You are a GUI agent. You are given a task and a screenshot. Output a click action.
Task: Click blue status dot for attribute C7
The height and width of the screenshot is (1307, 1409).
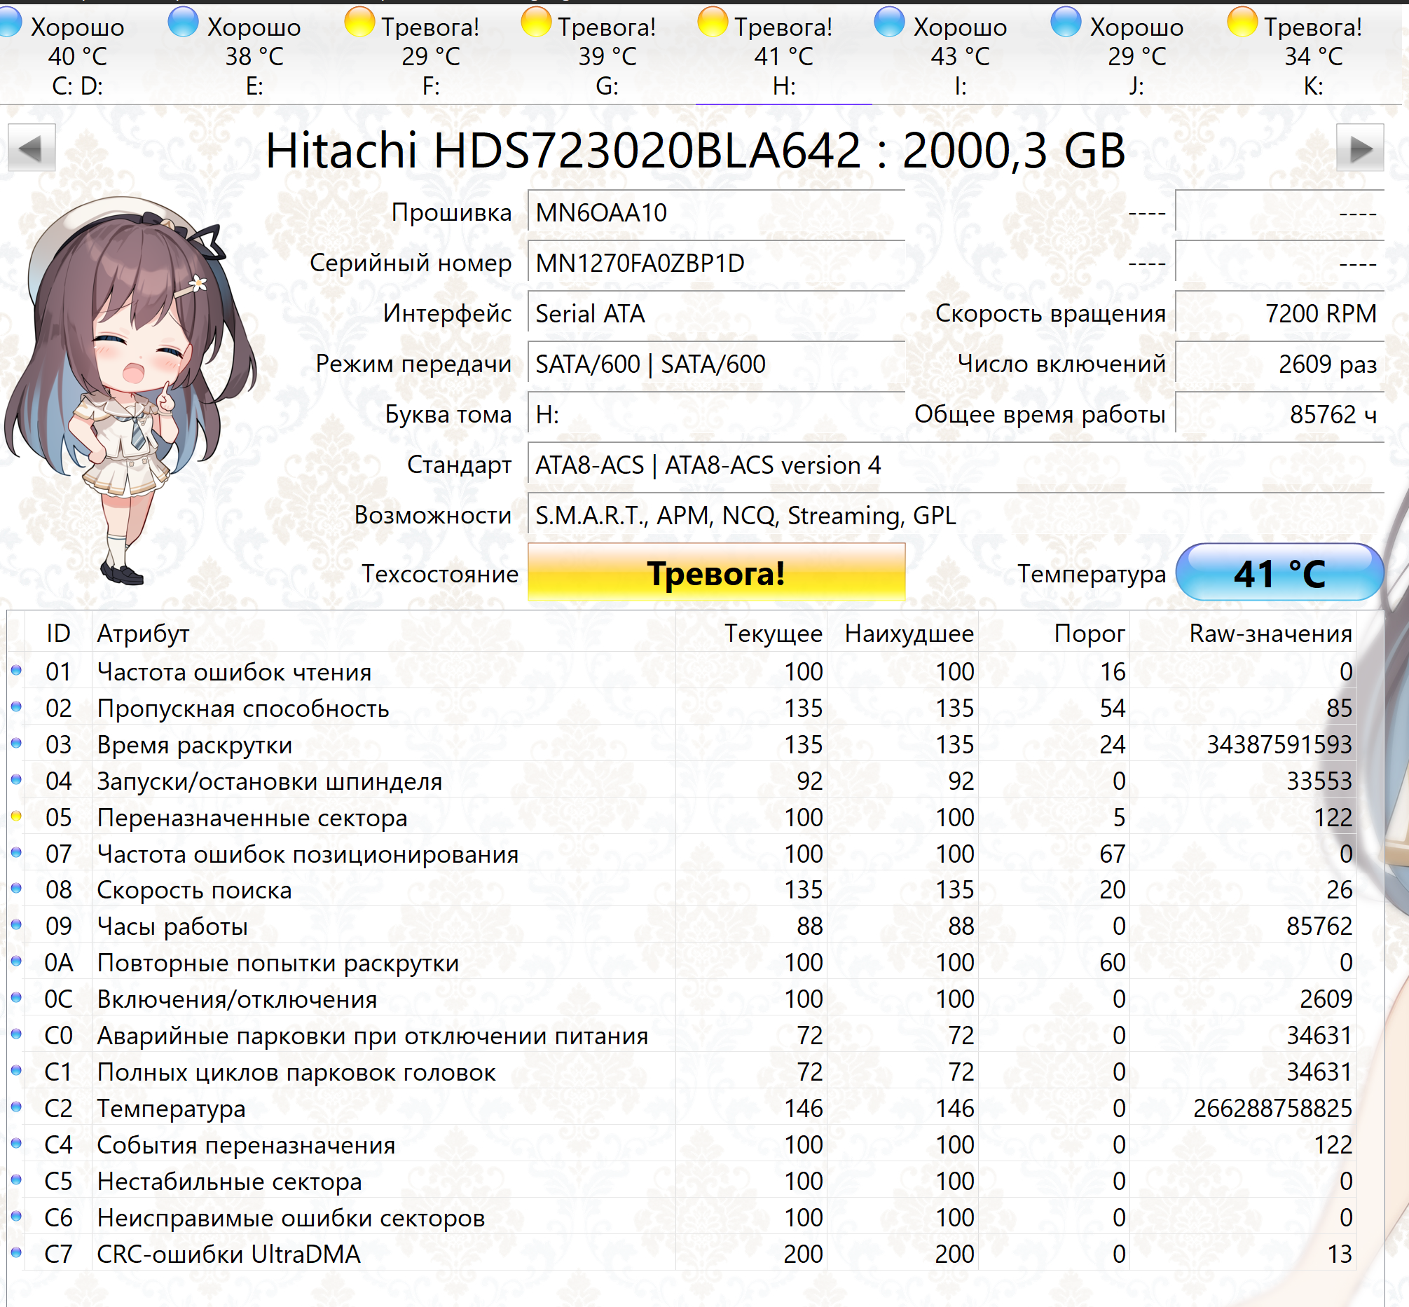(16, 1252)
